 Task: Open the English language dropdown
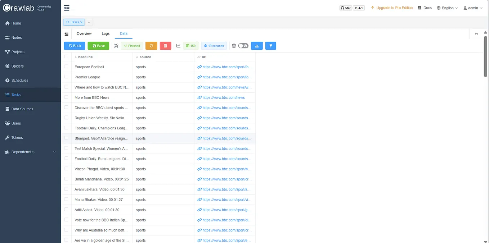(447, 8)
